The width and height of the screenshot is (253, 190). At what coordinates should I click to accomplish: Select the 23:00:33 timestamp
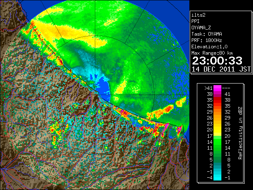tap(217, 61)
